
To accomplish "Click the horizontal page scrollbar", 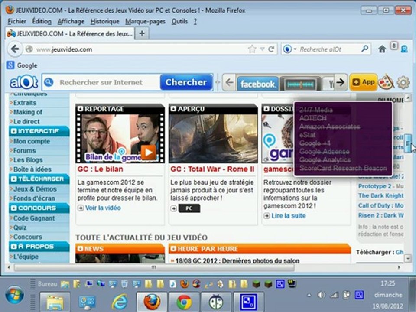I will pos(154,267).
